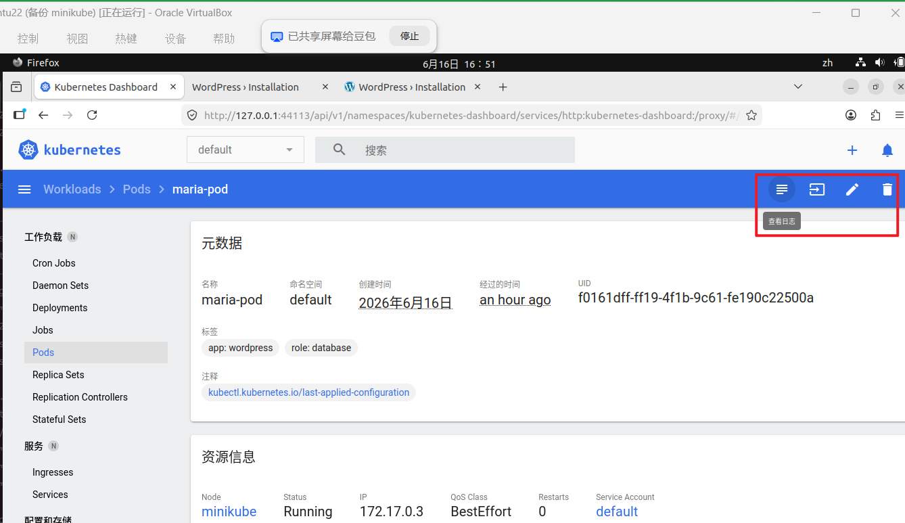Open the pod logs viewer icon

pos(782,189)
